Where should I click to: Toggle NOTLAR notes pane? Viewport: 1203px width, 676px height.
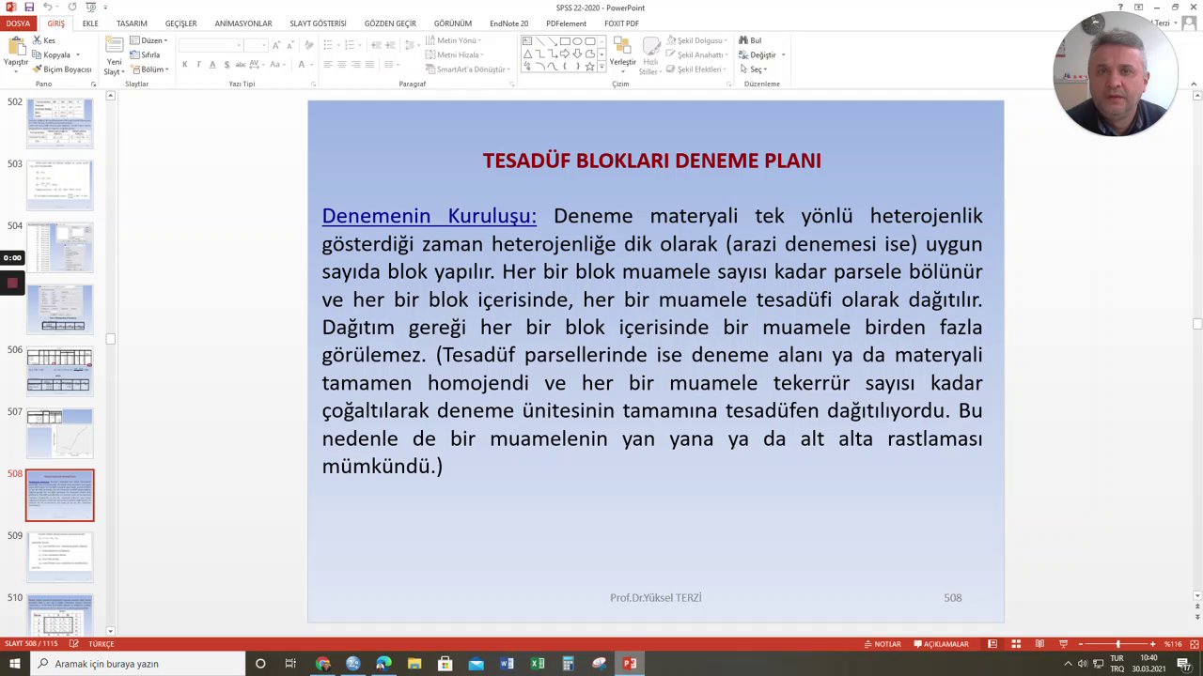pos(883,644)
